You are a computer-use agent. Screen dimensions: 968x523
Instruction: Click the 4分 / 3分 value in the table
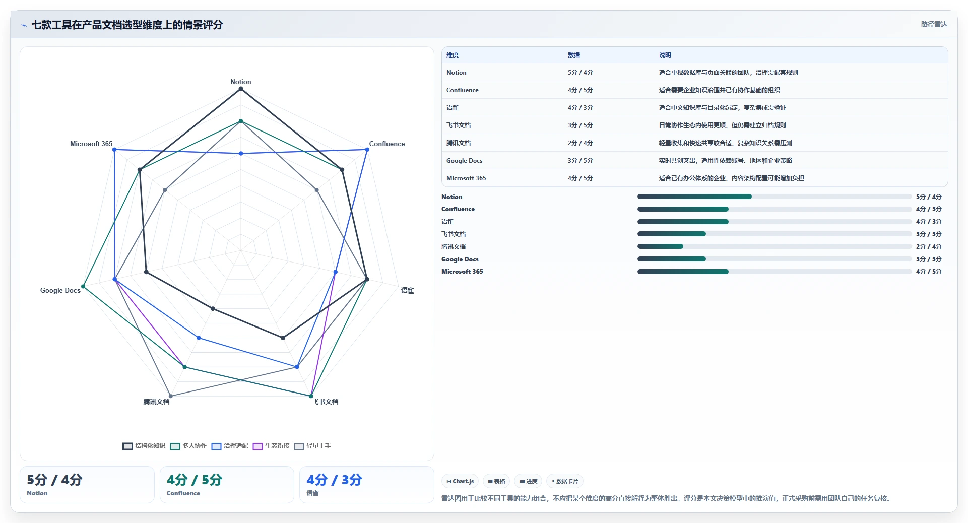coord(580,108)
